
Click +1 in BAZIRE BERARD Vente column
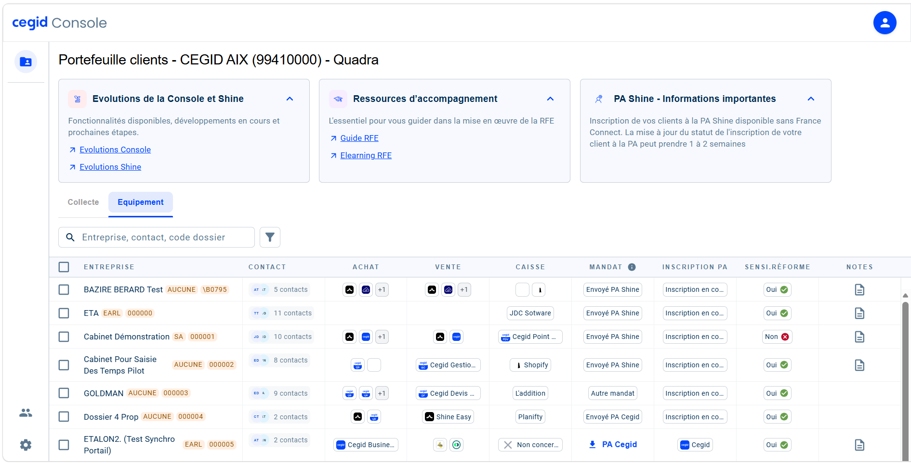click(x=464, y=289)
